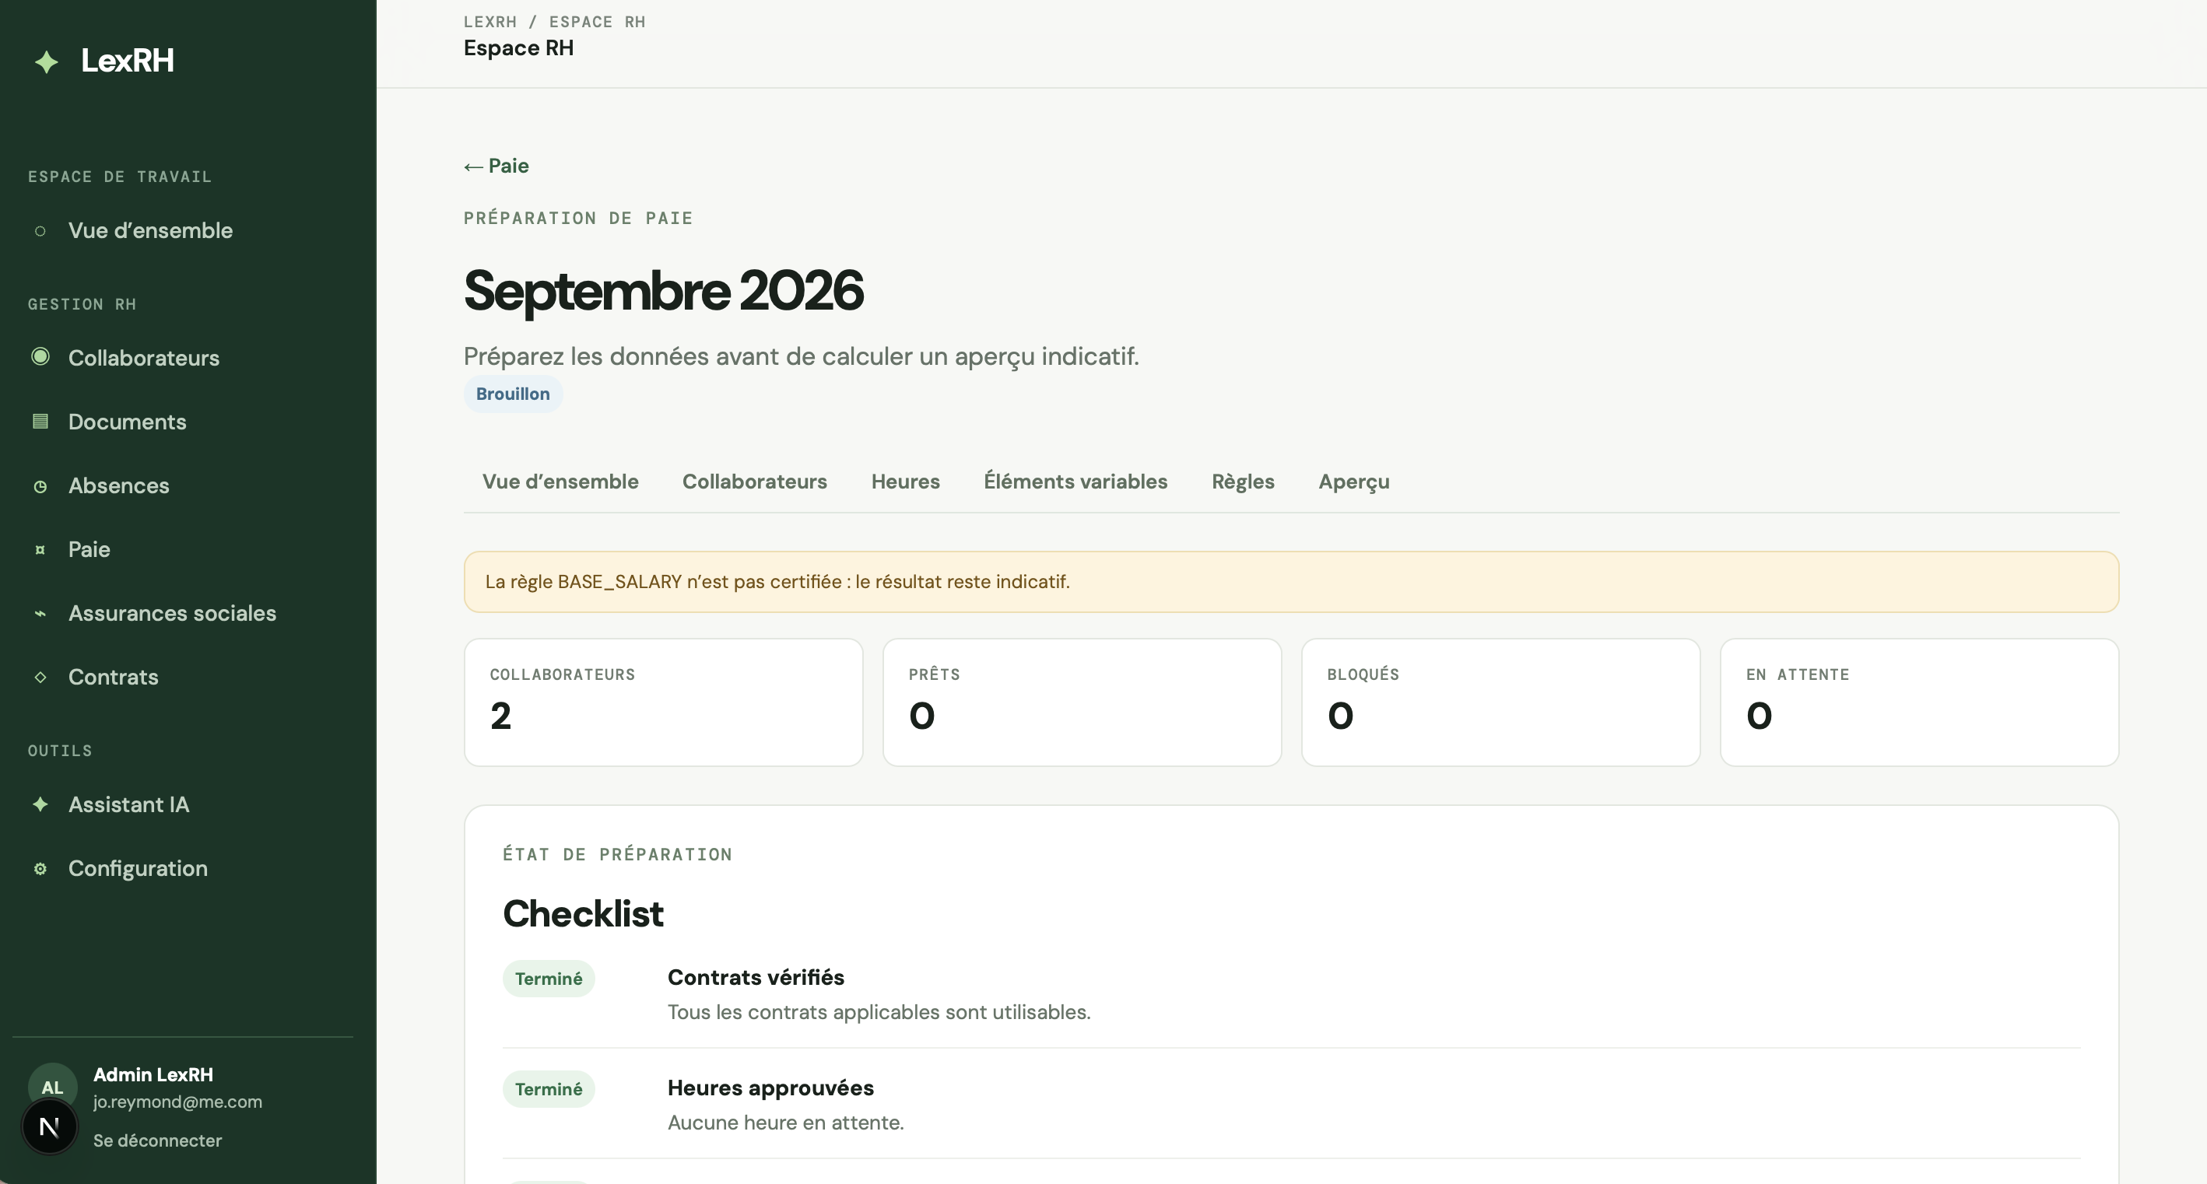Image resolution: width=2207 pixels, height=1184 pixels.
Task: Click the LexRH star logo icon
Action: click(46, 61)
